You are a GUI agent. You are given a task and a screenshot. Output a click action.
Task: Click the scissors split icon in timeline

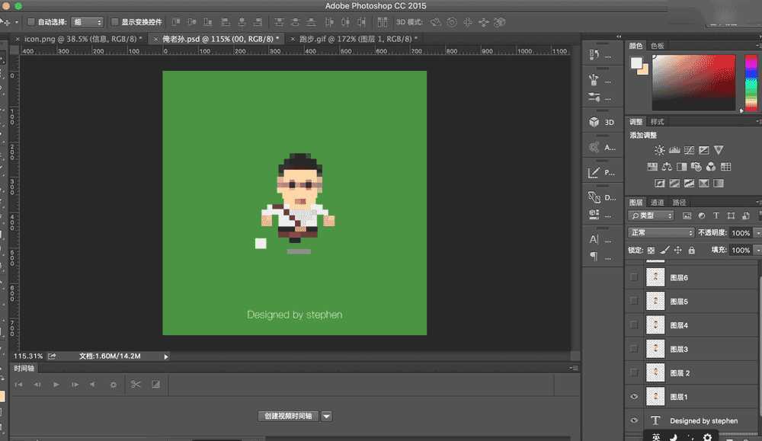pos(136,385)
